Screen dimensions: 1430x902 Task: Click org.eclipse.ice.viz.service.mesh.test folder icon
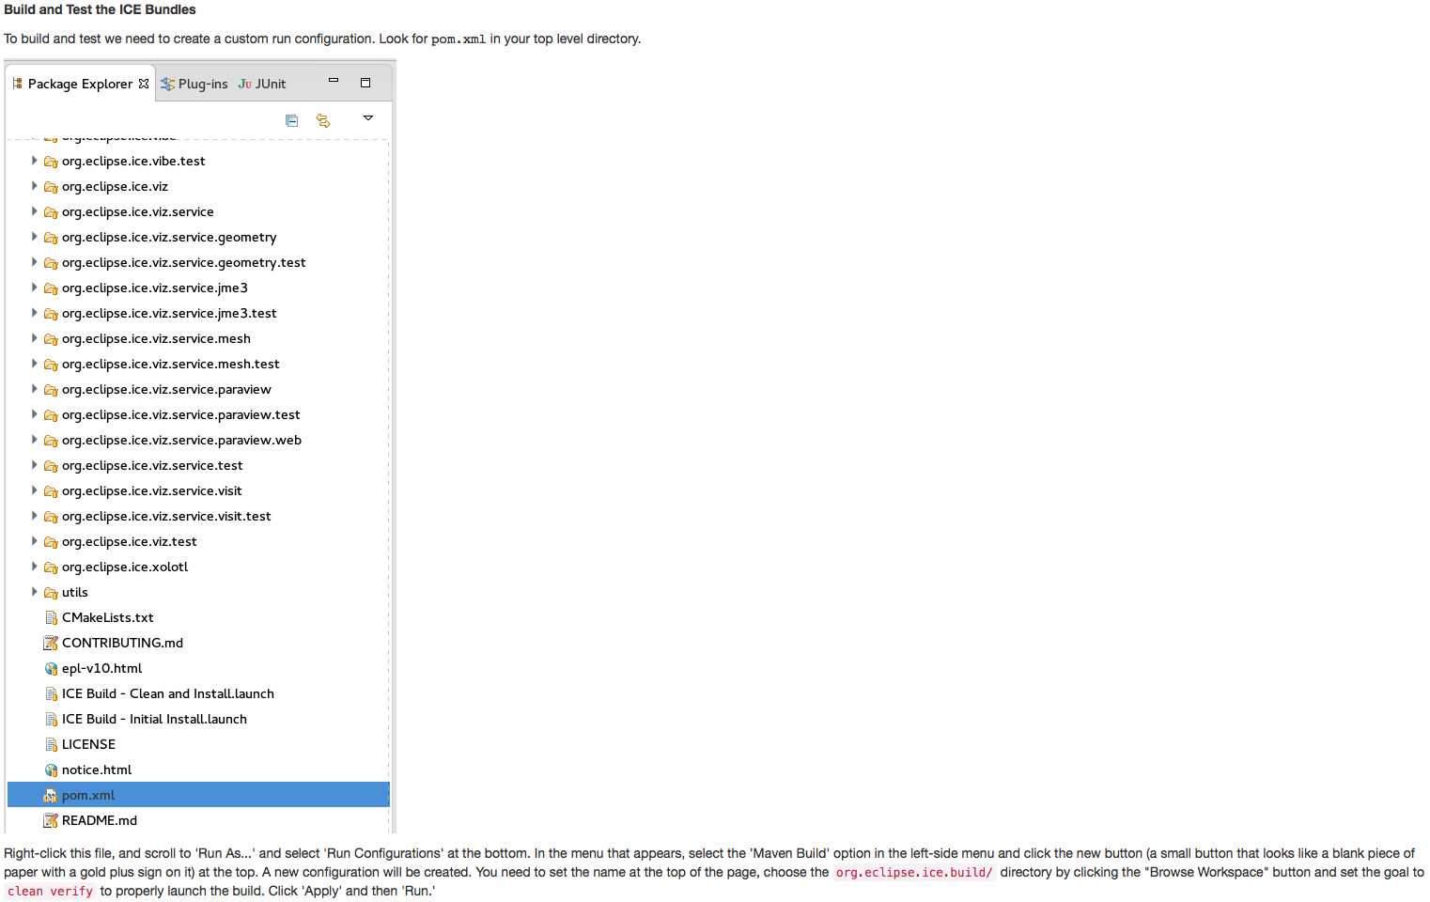(x=51, y=365)
